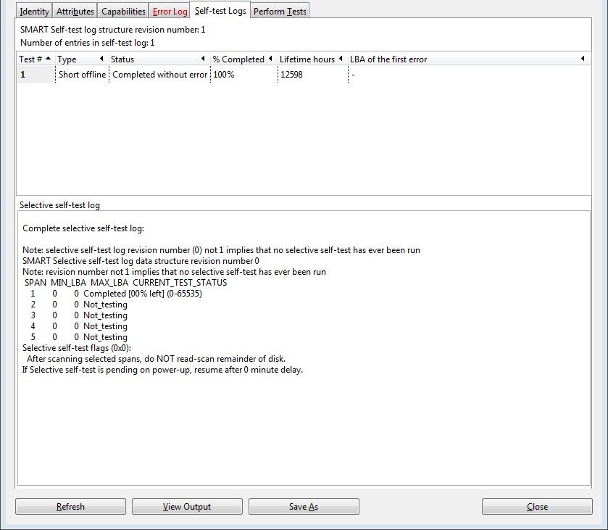Click the '100%' completed cell
This screenshot has height=530, width=608.
pos(244,75)
